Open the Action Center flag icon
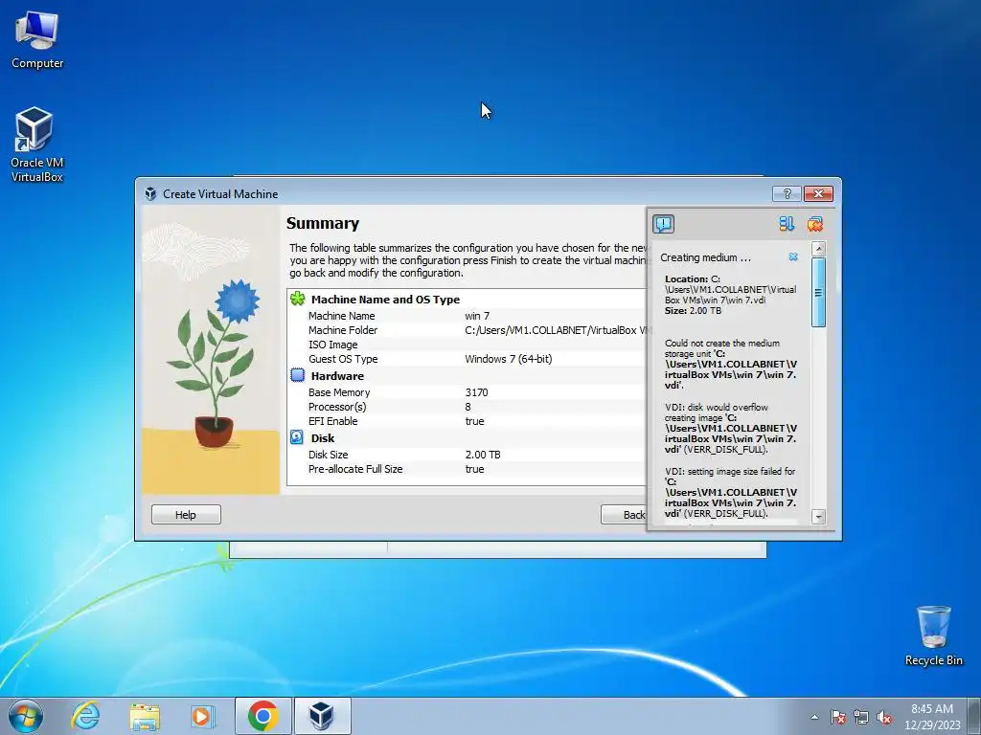Viewport: 981px width, 735px height. pyautogui.click(x=838, y=717)
